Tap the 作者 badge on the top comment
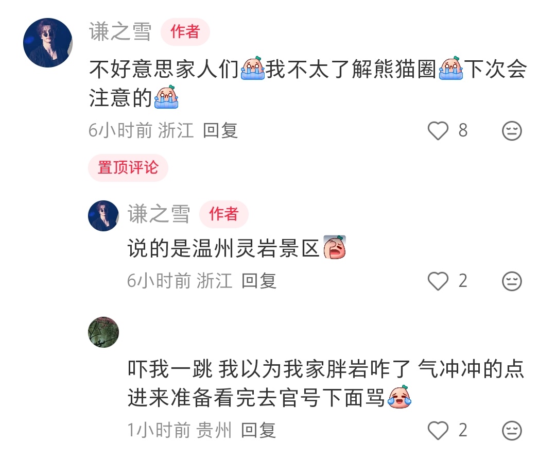Image resolution: width=556 pixels, height=459 pixels. (x=185, y=31)
